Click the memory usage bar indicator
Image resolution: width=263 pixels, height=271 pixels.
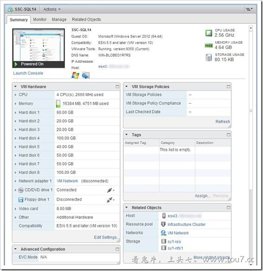click(x=58, y=104)
